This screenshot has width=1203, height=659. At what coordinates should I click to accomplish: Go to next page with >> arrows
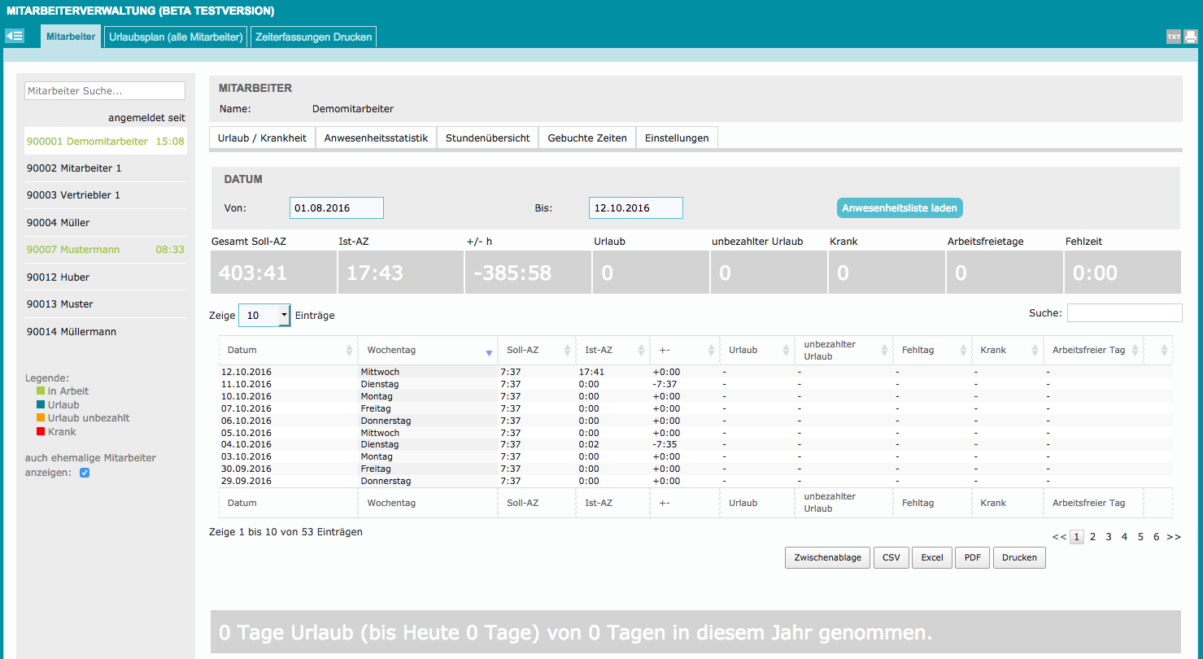click(x=1173, y=537)
